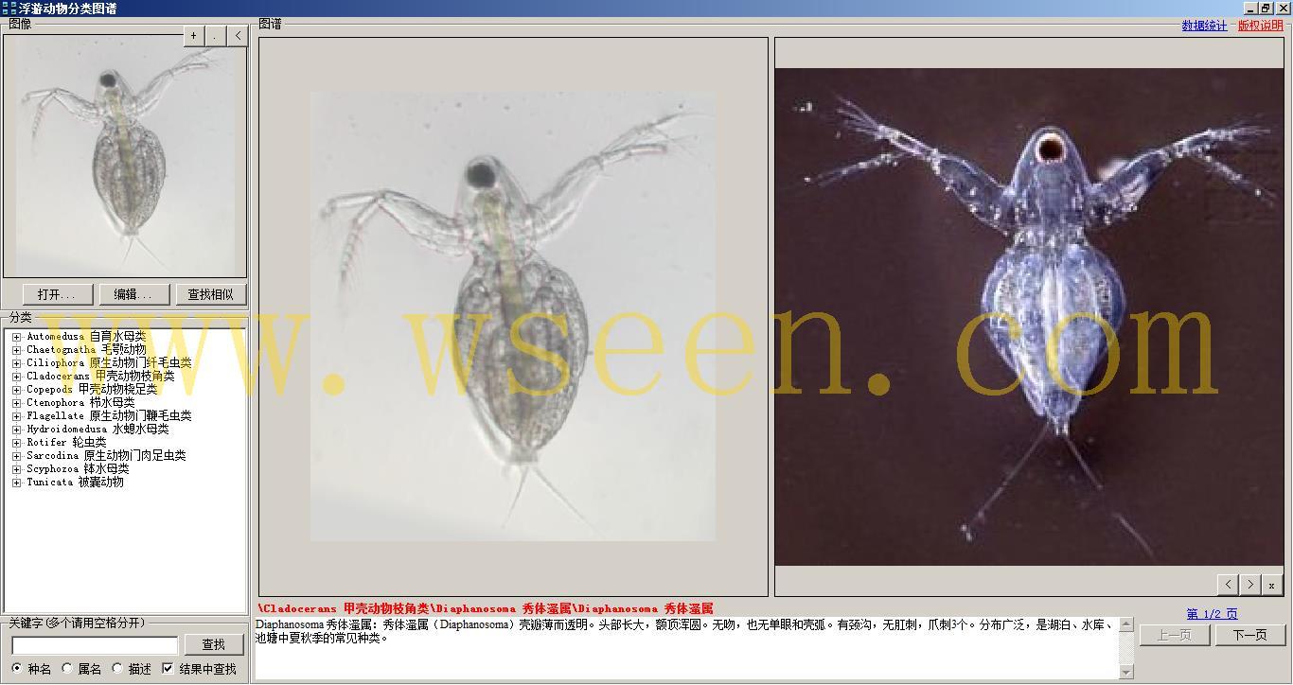
Task: Click the 上一页 previous page button
Action: click(x=1174, y=635)
